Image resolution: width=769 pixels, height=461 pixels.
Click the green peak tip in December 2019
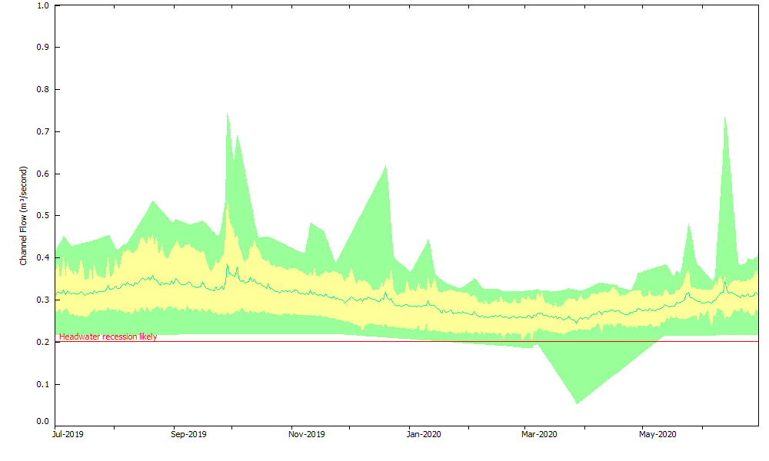point(386,166)
